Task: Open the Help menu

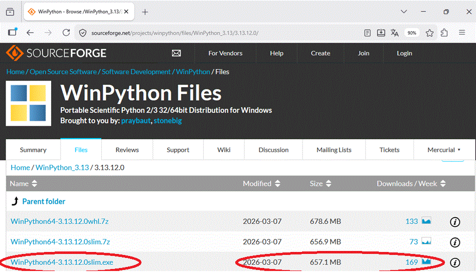Action: pyautogui.click(x=276, y=53)
